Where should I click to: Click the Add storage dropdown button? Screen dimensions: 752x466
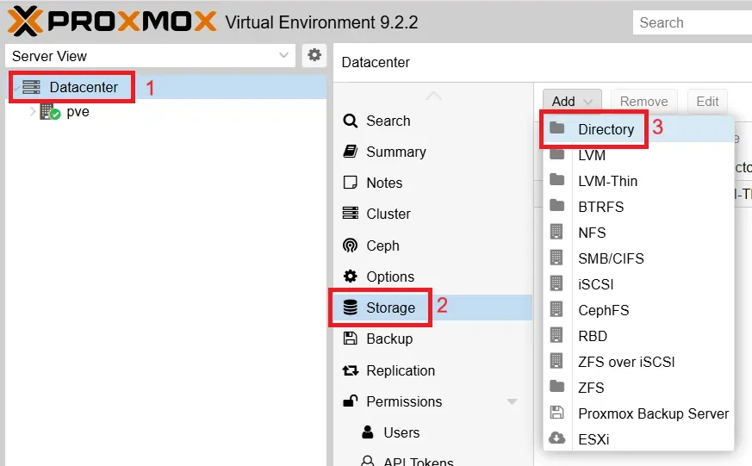pyautogui.click(x=572, y=101)
